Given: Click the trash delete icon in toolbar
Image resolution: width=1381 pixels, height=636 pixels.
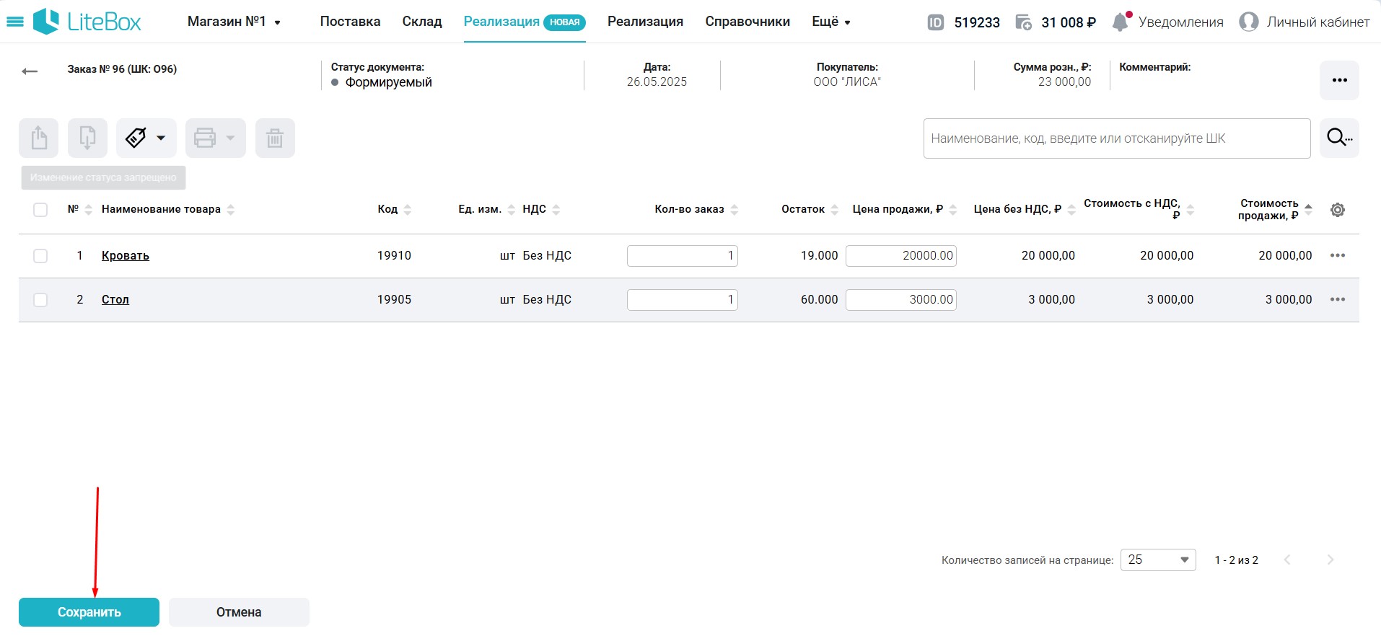Looking at the screenshot, I should click(275, 138).
